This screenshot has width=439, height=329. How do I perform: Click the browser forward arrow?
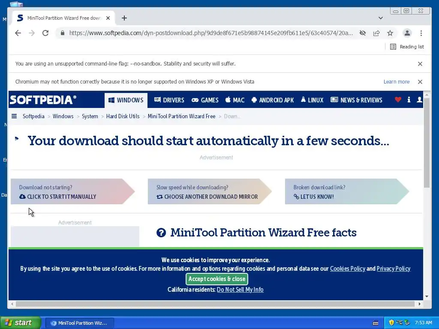click(x=32, y=33)
